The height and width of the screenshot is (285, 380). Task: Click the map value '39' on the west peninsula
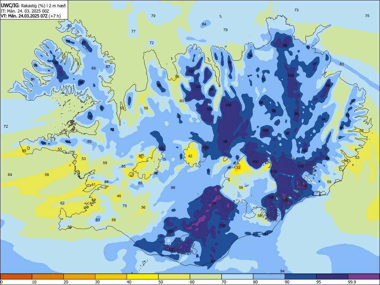(24, 151)
